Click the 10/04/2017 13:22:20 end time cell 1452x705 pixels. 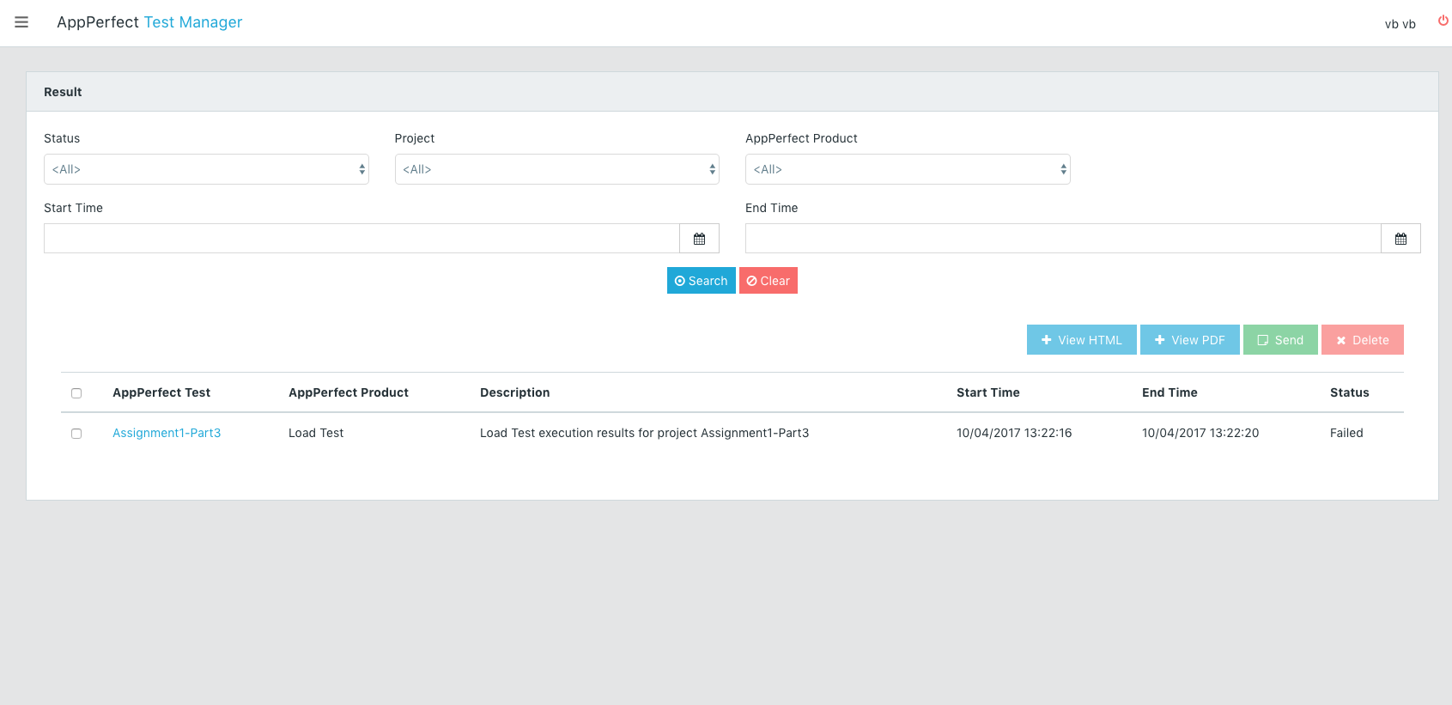(1200, 433)
